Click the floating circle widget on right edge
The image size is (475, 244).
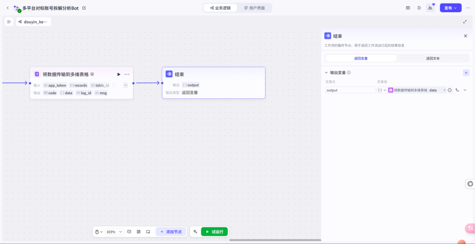[x=470, y=183]
